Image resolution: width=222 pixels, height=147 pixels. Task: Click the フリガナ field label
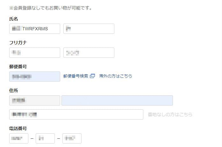(x=18, y=43)
